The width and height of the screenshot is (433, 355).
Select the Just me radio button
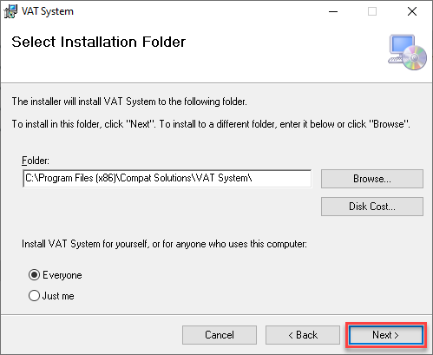(x=34, y=296)
